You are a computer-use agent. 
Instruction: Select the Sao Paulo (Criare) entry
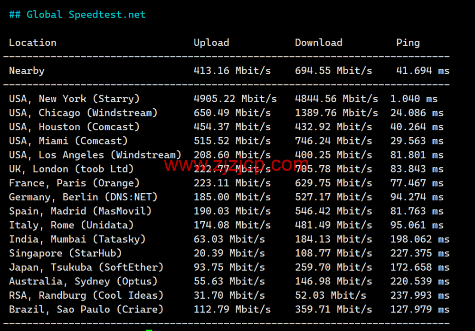click(86, 309)
